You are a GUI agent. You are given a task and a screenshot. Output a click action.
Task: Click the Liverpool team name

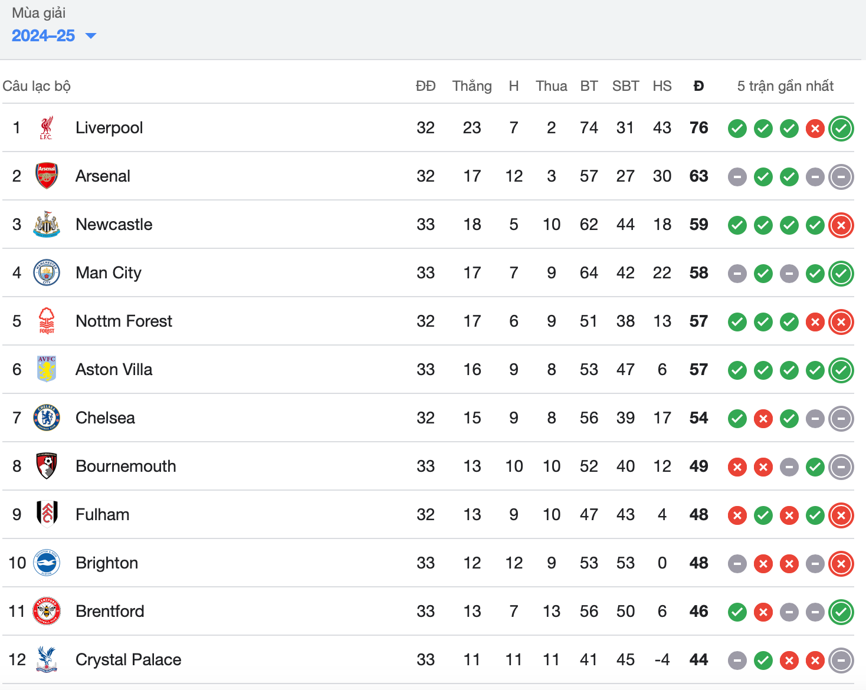109,128
